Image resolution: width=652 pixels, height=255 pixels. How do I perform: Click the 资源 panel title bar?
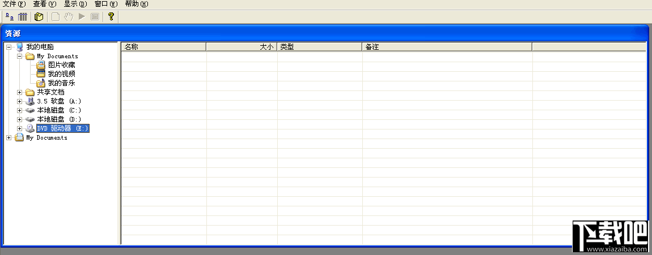click(325, 33)
